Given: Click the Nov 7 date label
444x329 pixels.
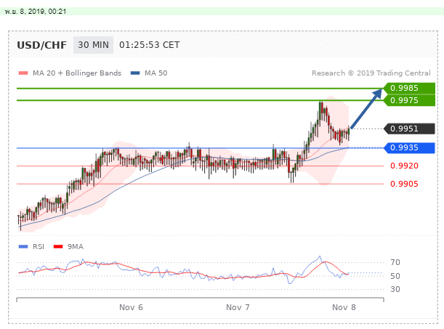Looking at the screenshot, I should click(238, 307).
